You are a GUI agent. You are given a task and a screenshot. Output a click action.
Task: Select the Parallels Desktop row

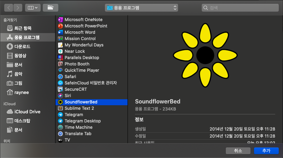point(92,58)
